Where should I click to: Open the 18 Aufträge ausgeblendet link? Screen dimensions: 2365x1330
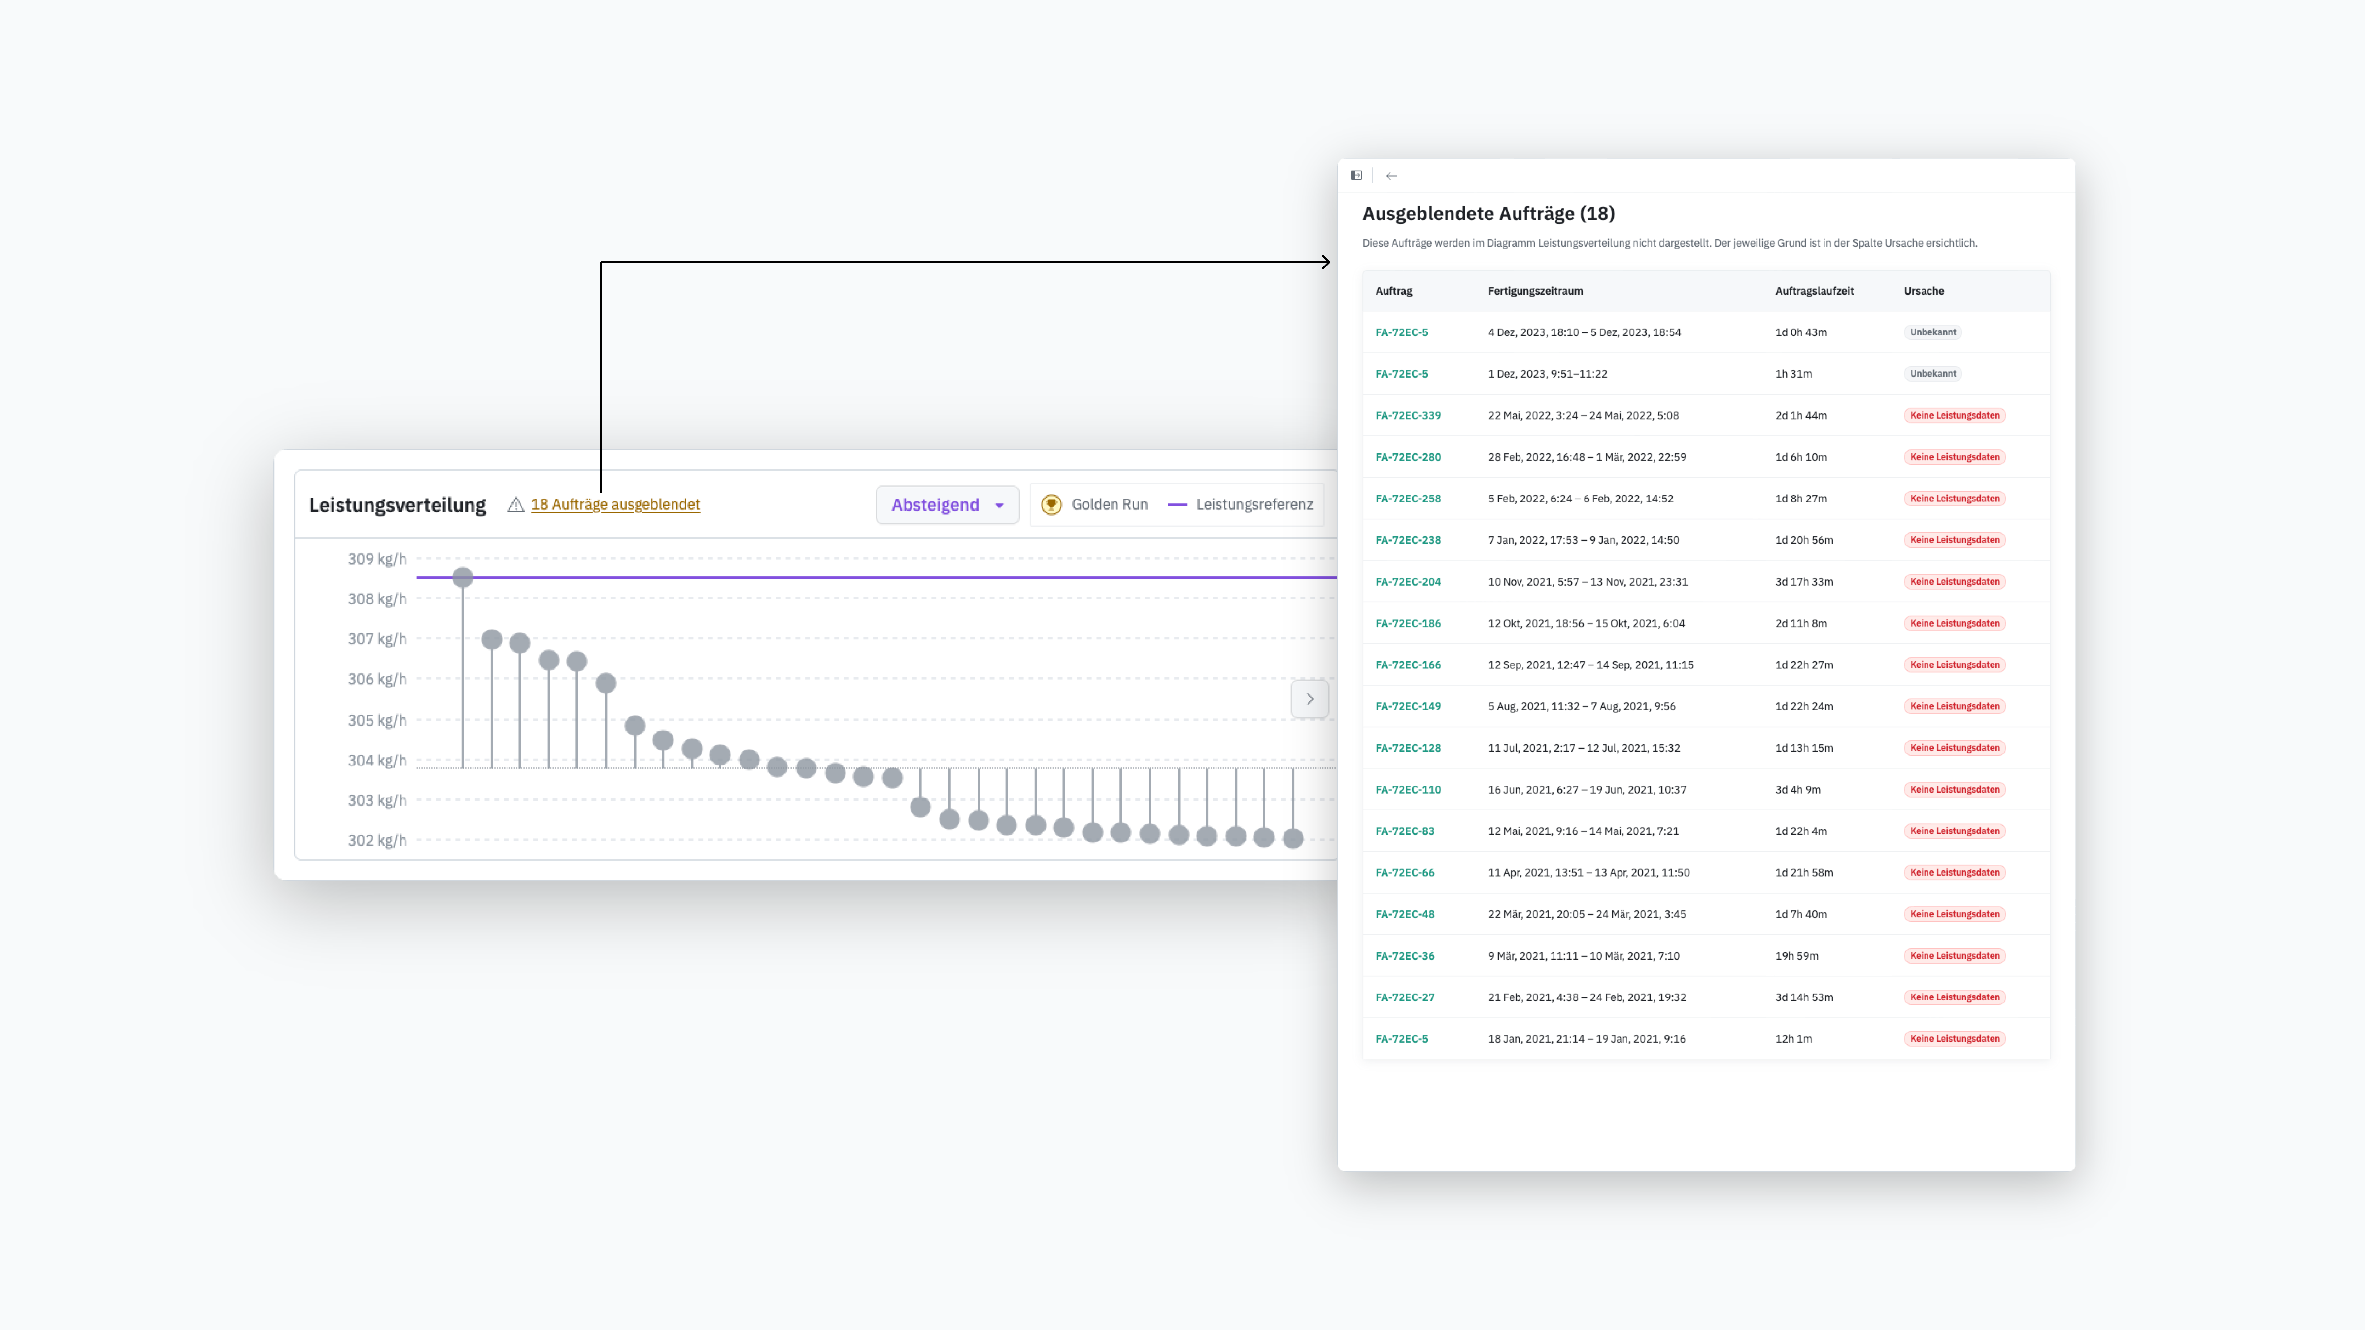pos(615,505)
